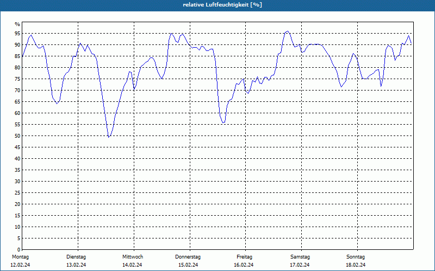Click the chart title 'relative Luftfeuchtigkeit [%]'
This screenshot has height=271, width=435.
click(222, 5)
